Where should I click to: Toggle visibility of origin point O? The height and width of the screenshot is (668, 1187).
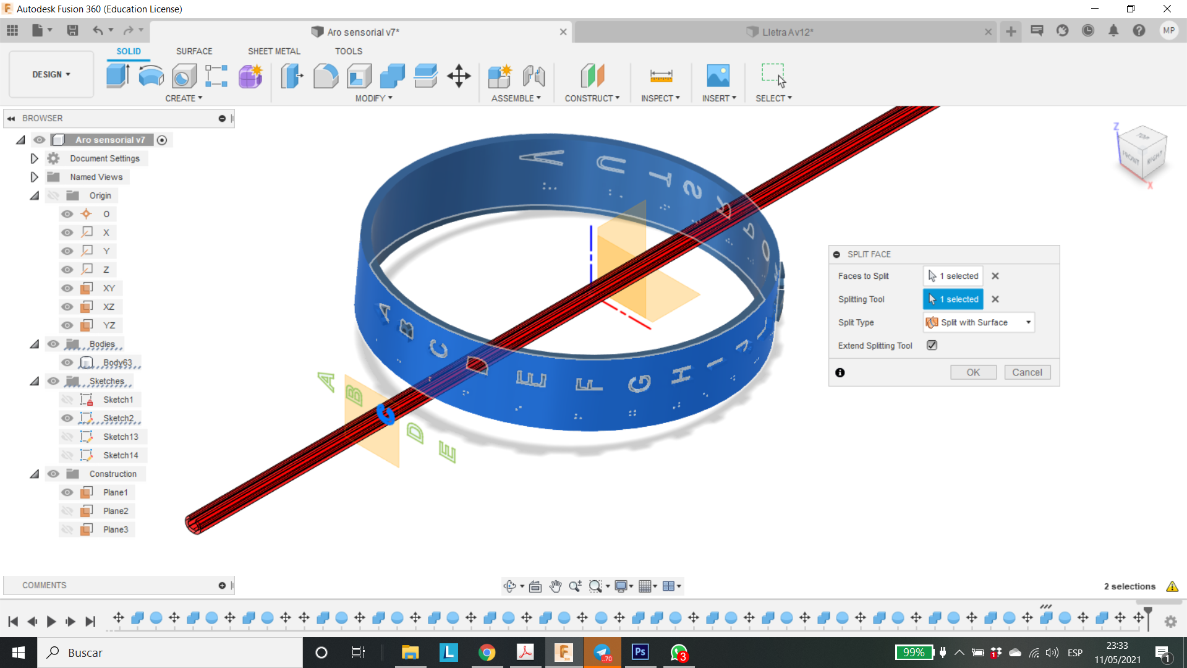pyautogui.click(x=67, y=214)
